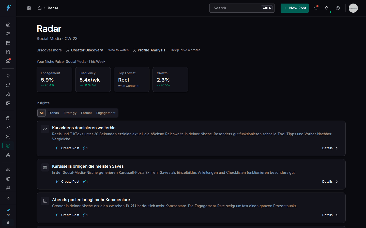Open Details chevron for Karussells insight
The image size is (366, 228).
330,182
